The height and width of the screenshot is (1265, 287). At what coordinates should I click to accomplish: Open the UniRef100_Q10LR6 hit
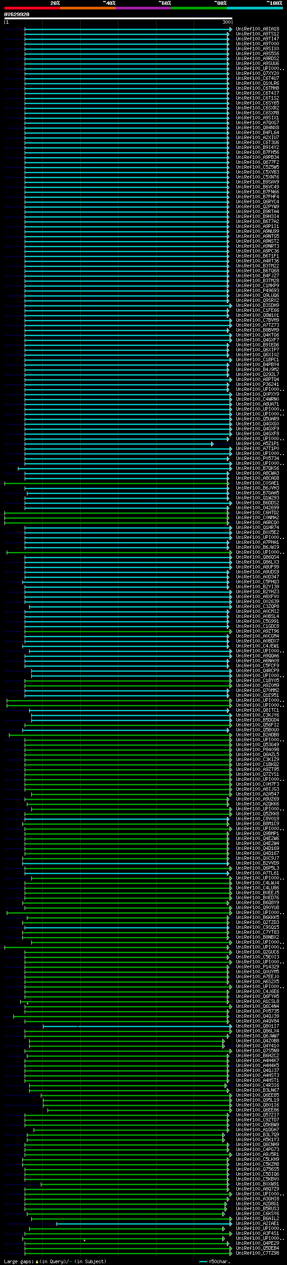point(257,83)
